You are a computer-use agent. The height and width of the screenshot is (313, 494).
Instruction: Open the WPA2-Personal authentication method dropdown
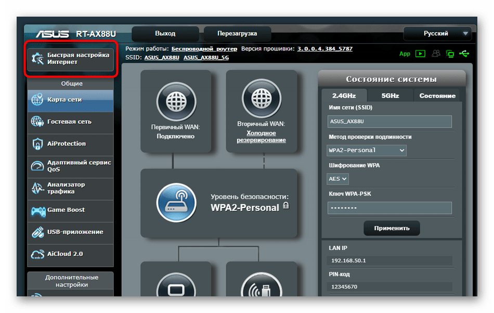(x=367, y=150)
